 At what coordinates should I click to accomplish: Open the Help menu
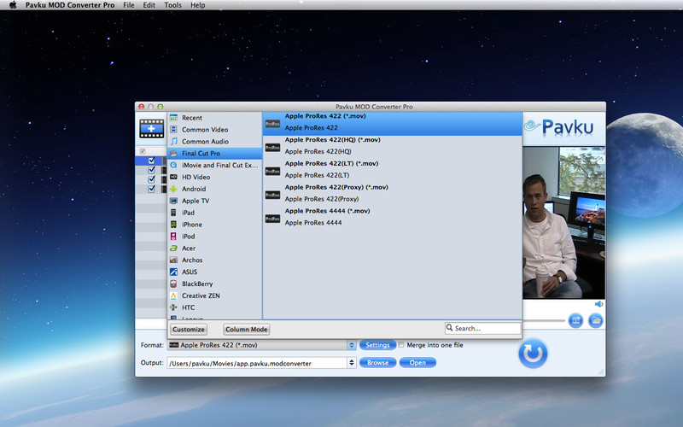click(x=198, y=5)
